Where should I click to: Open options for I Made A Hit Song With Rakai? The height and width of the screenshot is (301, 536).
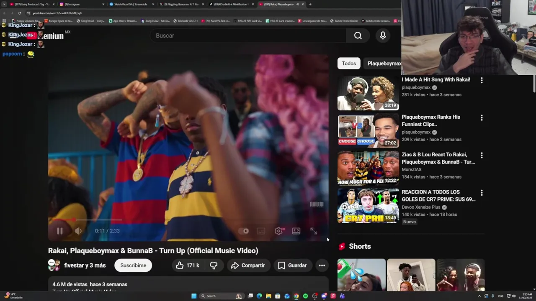(482, 80)
